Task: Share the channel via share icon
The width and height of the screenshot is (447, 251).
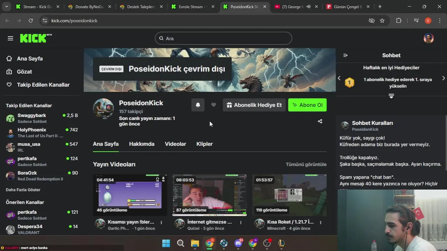Action: 320,121
